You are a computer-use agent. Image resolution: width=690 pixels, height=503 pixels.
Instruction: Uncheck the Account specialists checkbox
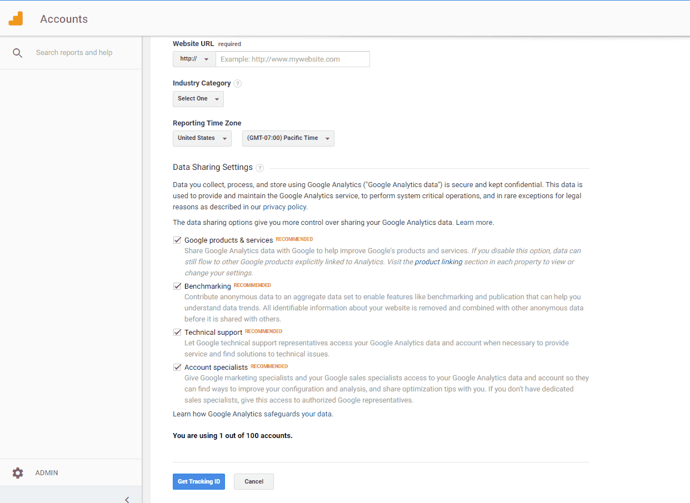point(178,368)
